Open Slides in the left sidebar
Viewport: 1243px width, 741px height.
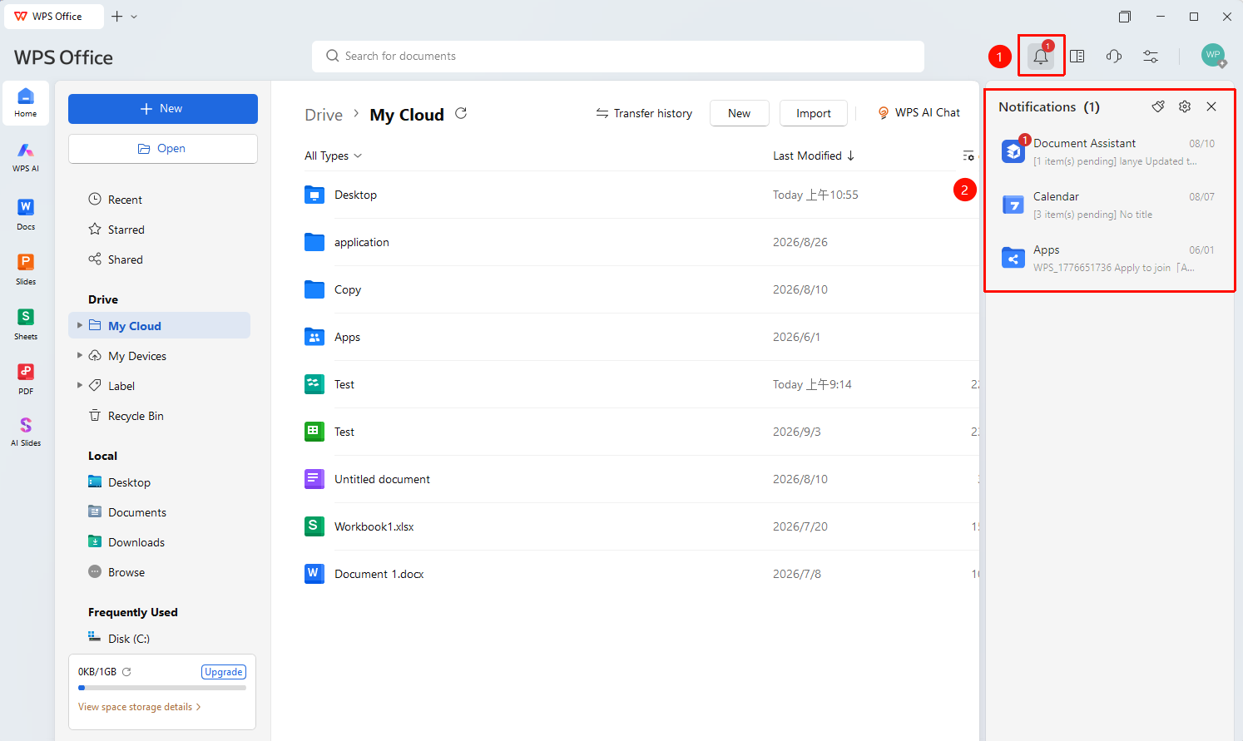pos(26,269)
